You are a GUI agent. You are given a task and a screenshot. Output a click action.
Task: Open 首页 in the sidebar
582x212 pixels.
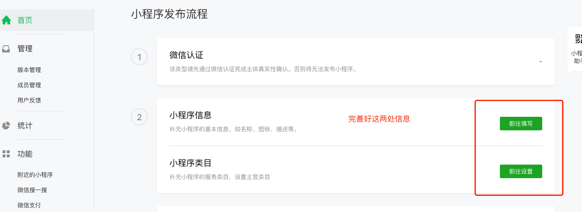(x=25, y=20)
